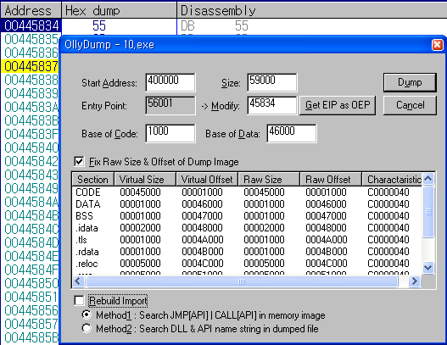The height and width of the screenshot is (345, 447).
Task: Click section list scroll right arrow
Action: [x=414, y=281]
